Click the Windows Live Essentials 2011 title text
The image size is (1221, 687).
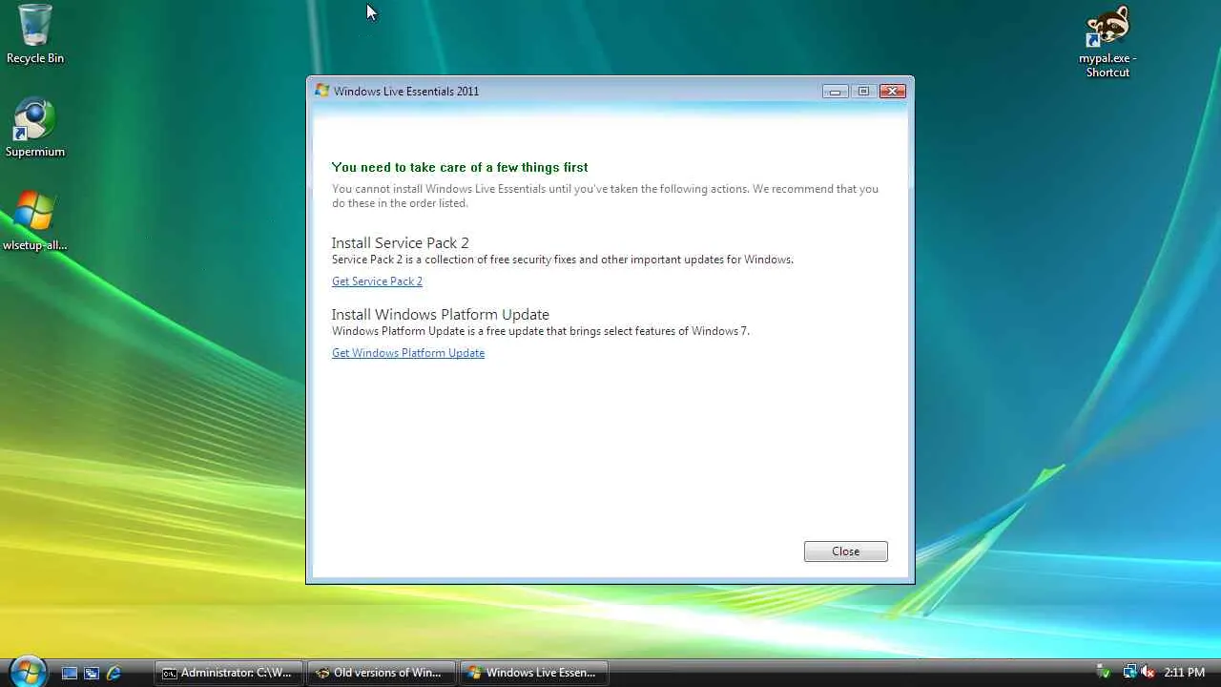click(x=406, y=92)
